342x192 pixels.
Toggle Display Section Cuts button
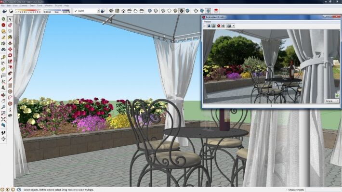coord(208,11)
